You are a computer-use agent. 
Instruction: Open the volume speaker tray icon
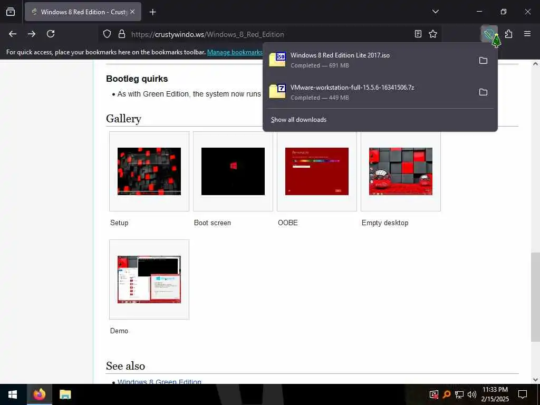coord(472,394)
